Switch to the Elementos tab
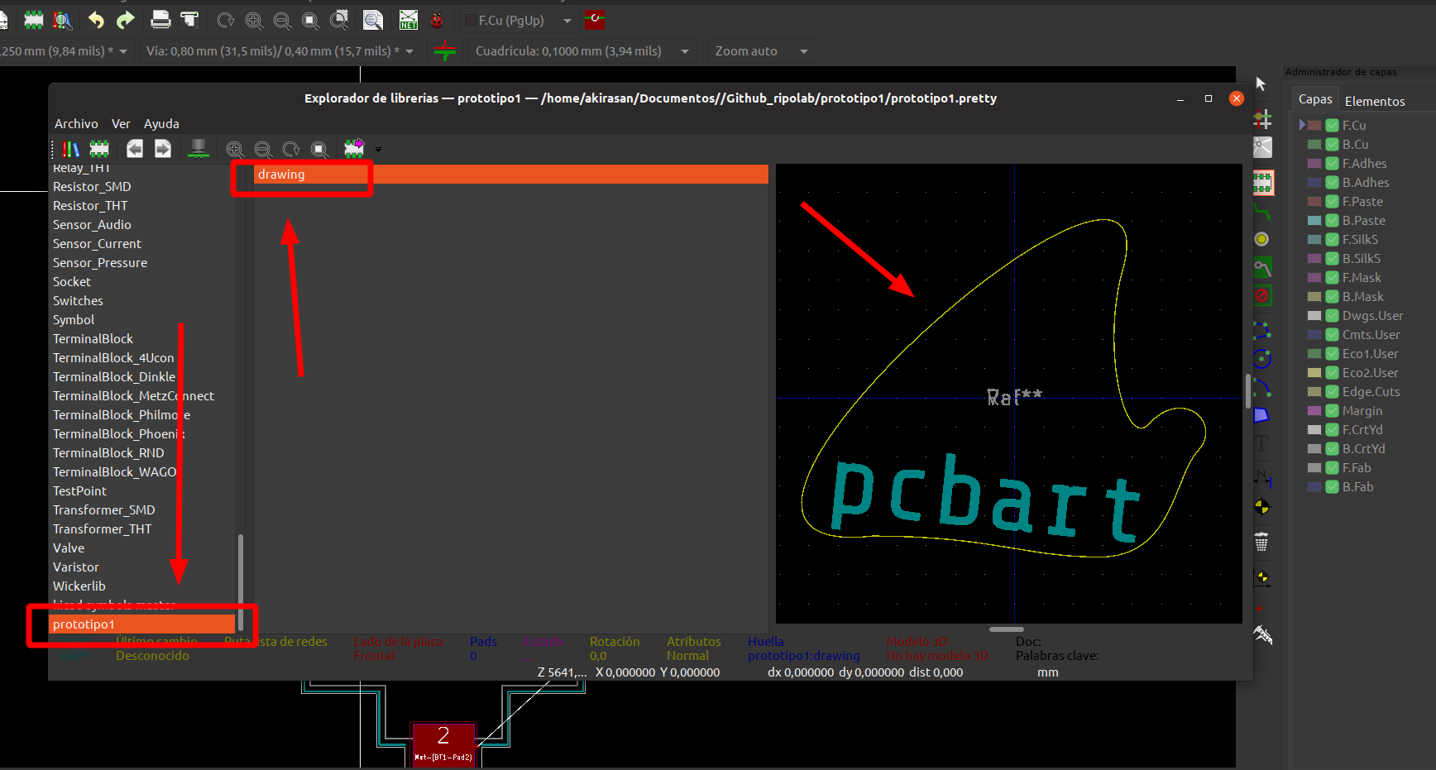The width and height of the screenshot is (1436, 770). pos(1375,101)
